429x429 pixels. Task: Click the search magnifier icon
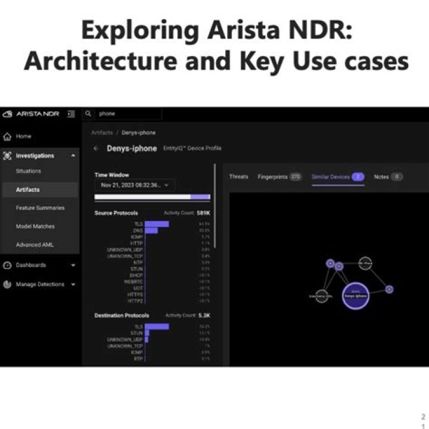[x=88, y=114]
